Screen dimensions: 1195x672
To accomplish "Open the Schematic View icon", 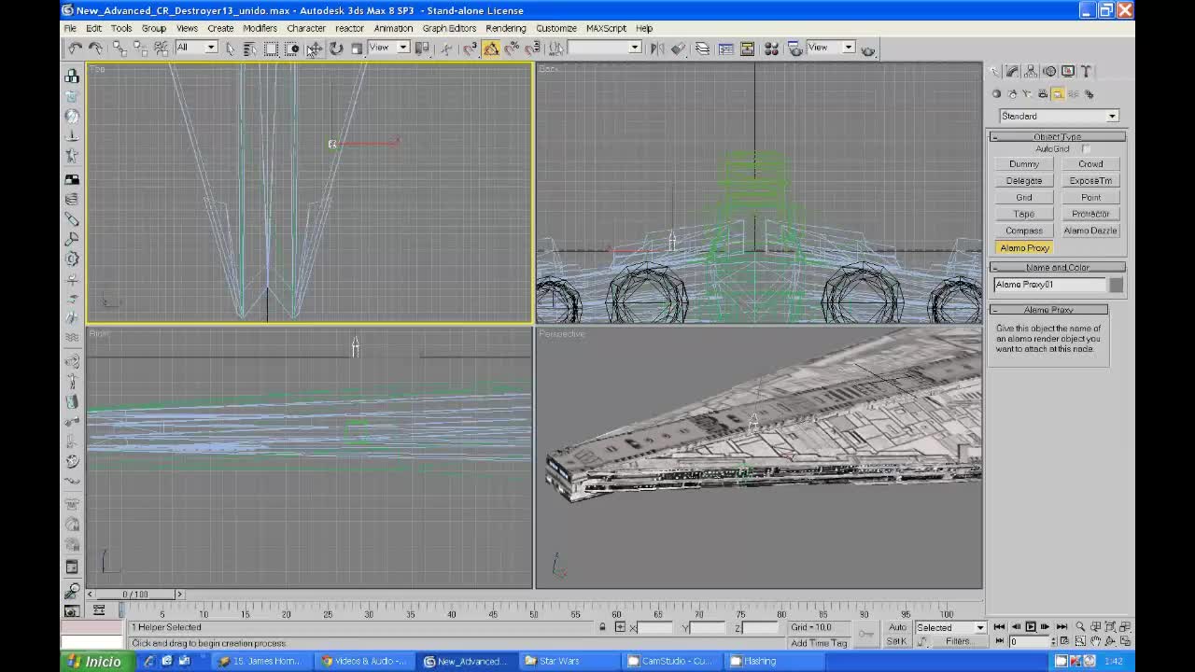I will tap(747, 49).
